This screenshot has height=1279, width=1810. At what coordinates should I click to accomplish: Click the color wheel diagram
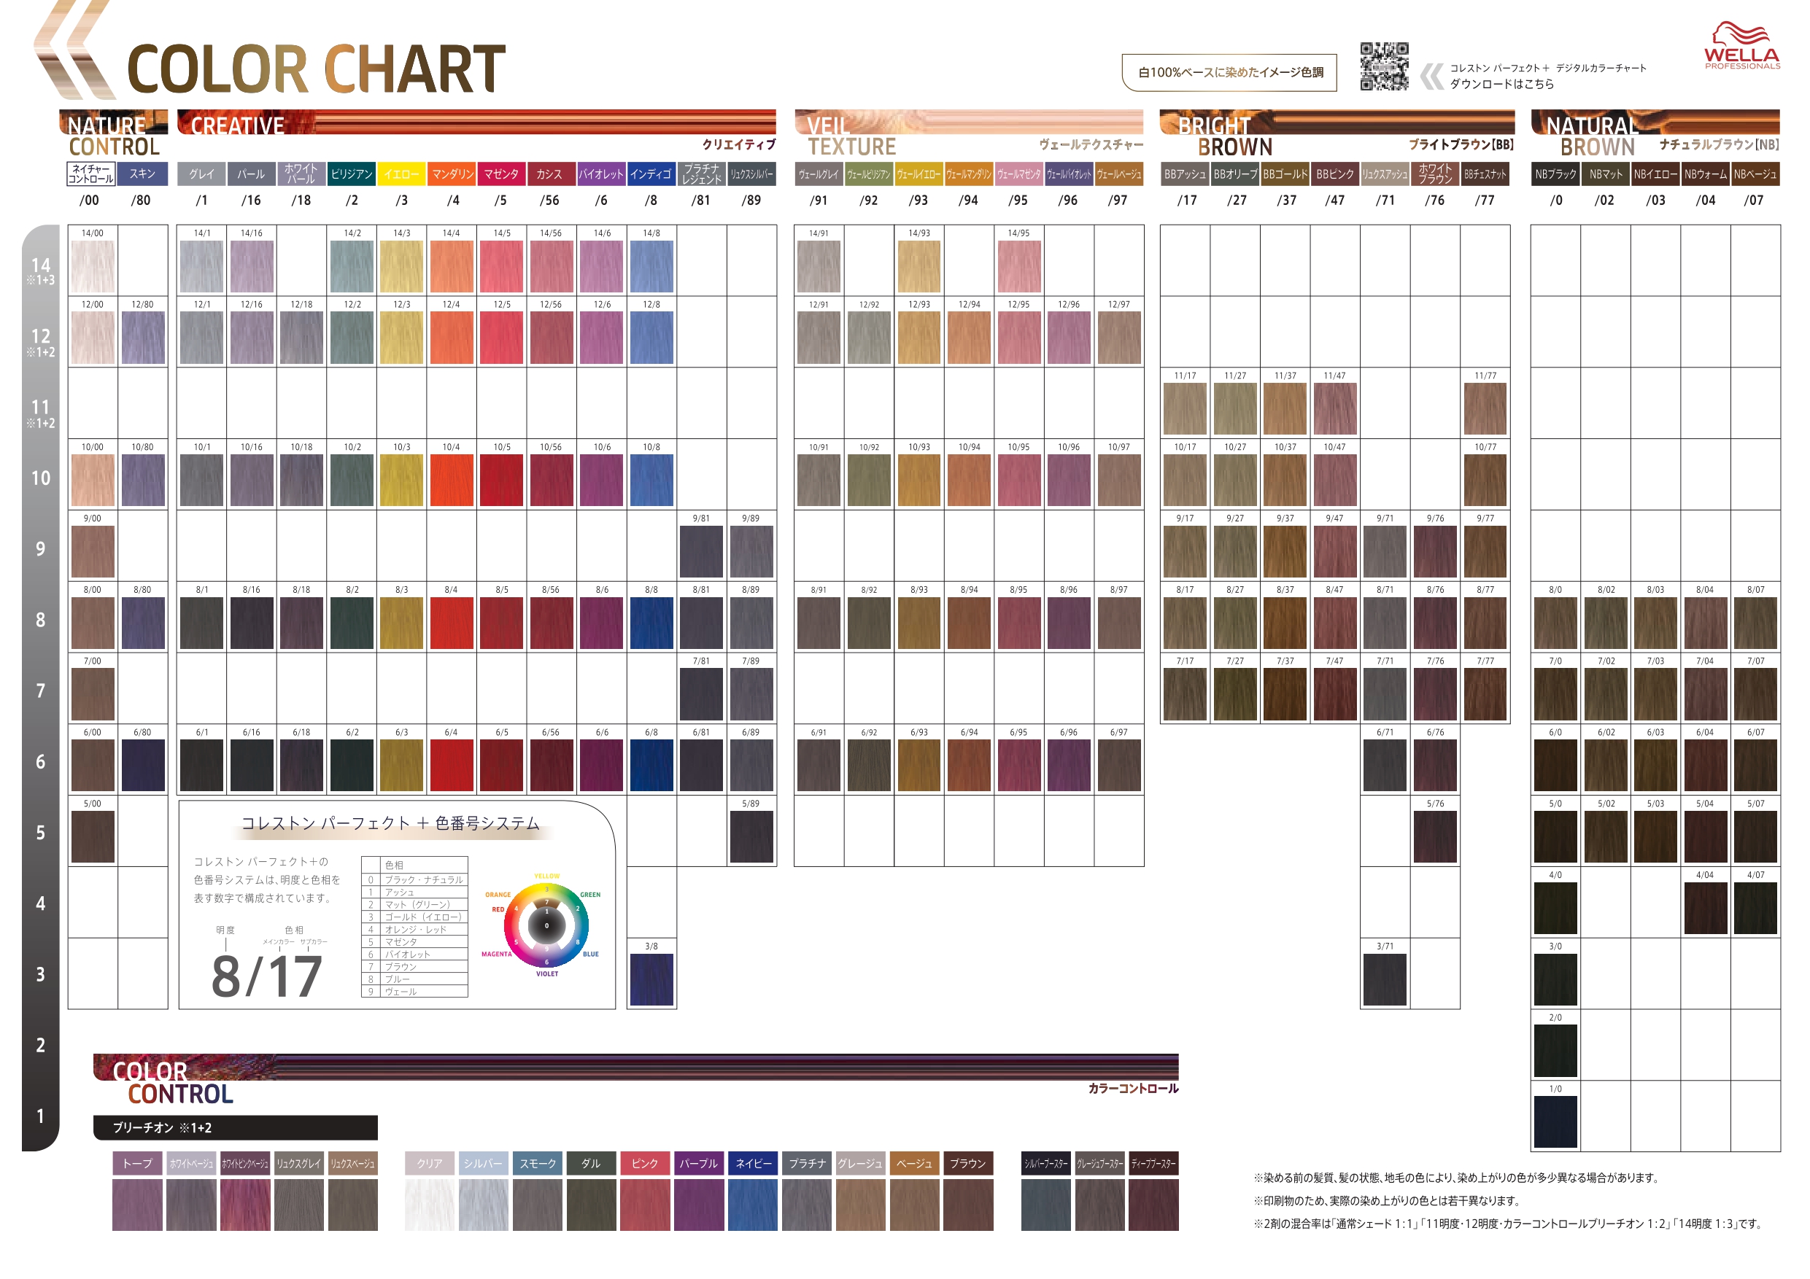tap(546, 925)
